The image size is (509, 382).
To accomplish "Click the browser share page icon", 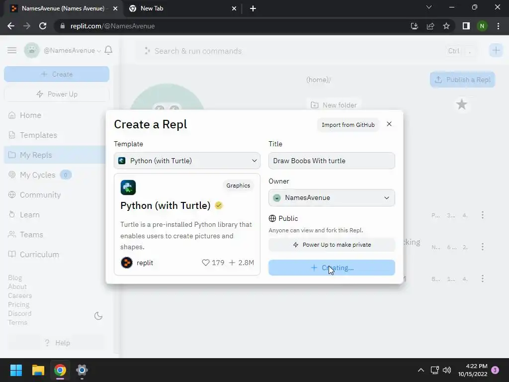I will click(x=430, y=26).
